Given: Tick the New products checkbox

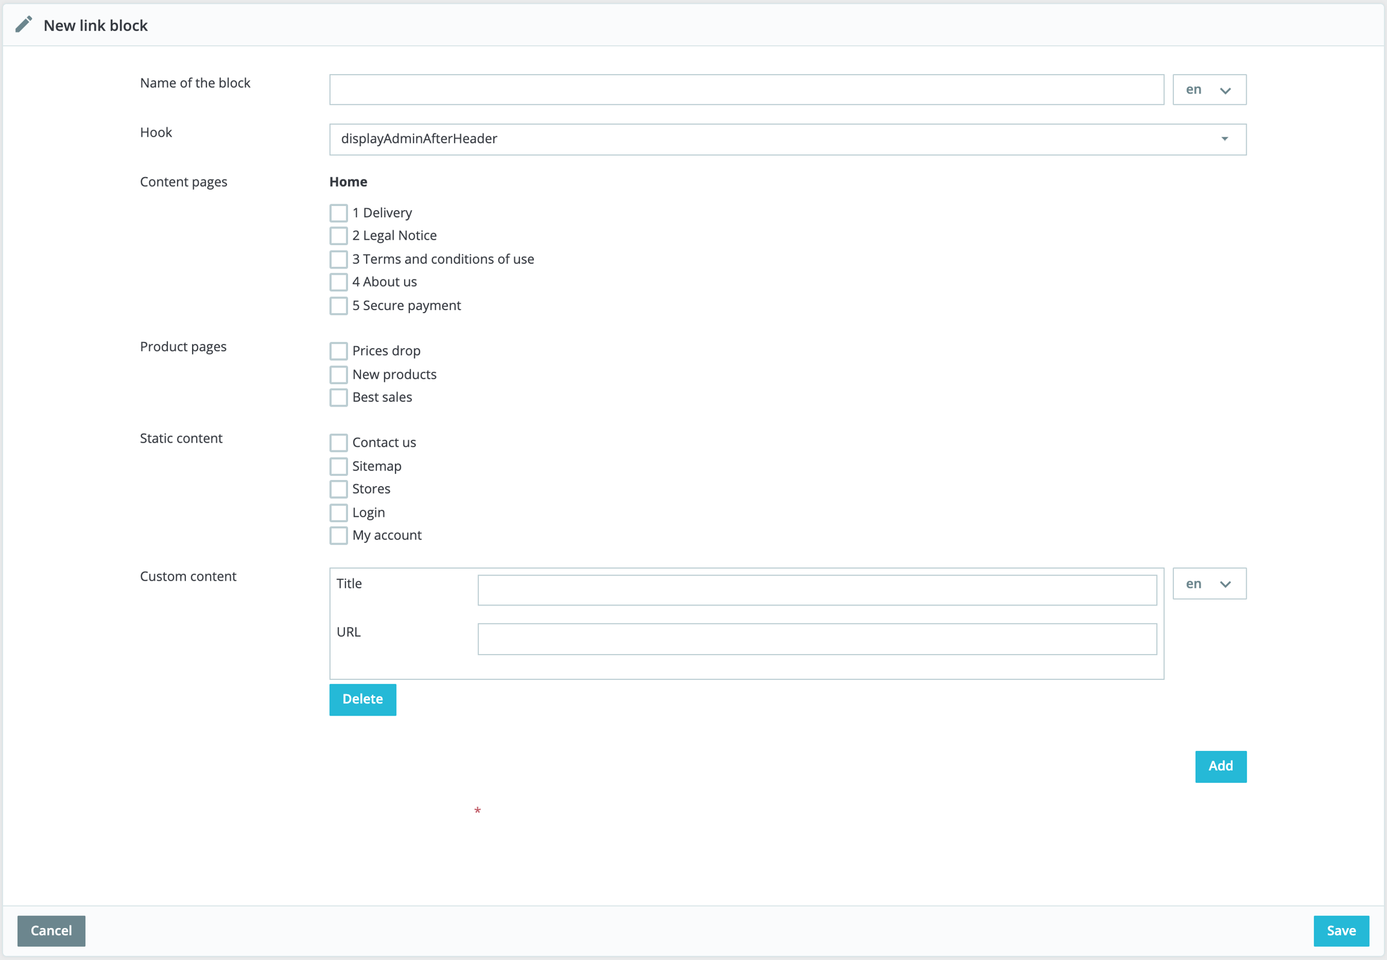Looking at the screenshot, I should point(338,374).
